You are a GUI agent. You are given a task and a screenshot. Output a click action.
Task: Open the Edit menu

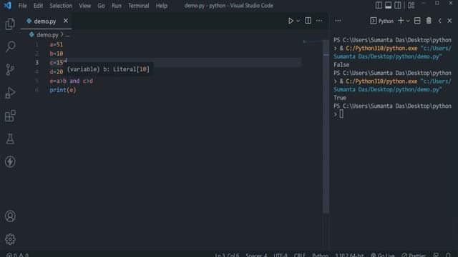pos(38,6)
